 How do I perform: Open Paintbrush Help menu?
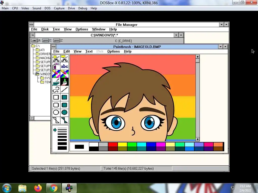pos(127,51)
